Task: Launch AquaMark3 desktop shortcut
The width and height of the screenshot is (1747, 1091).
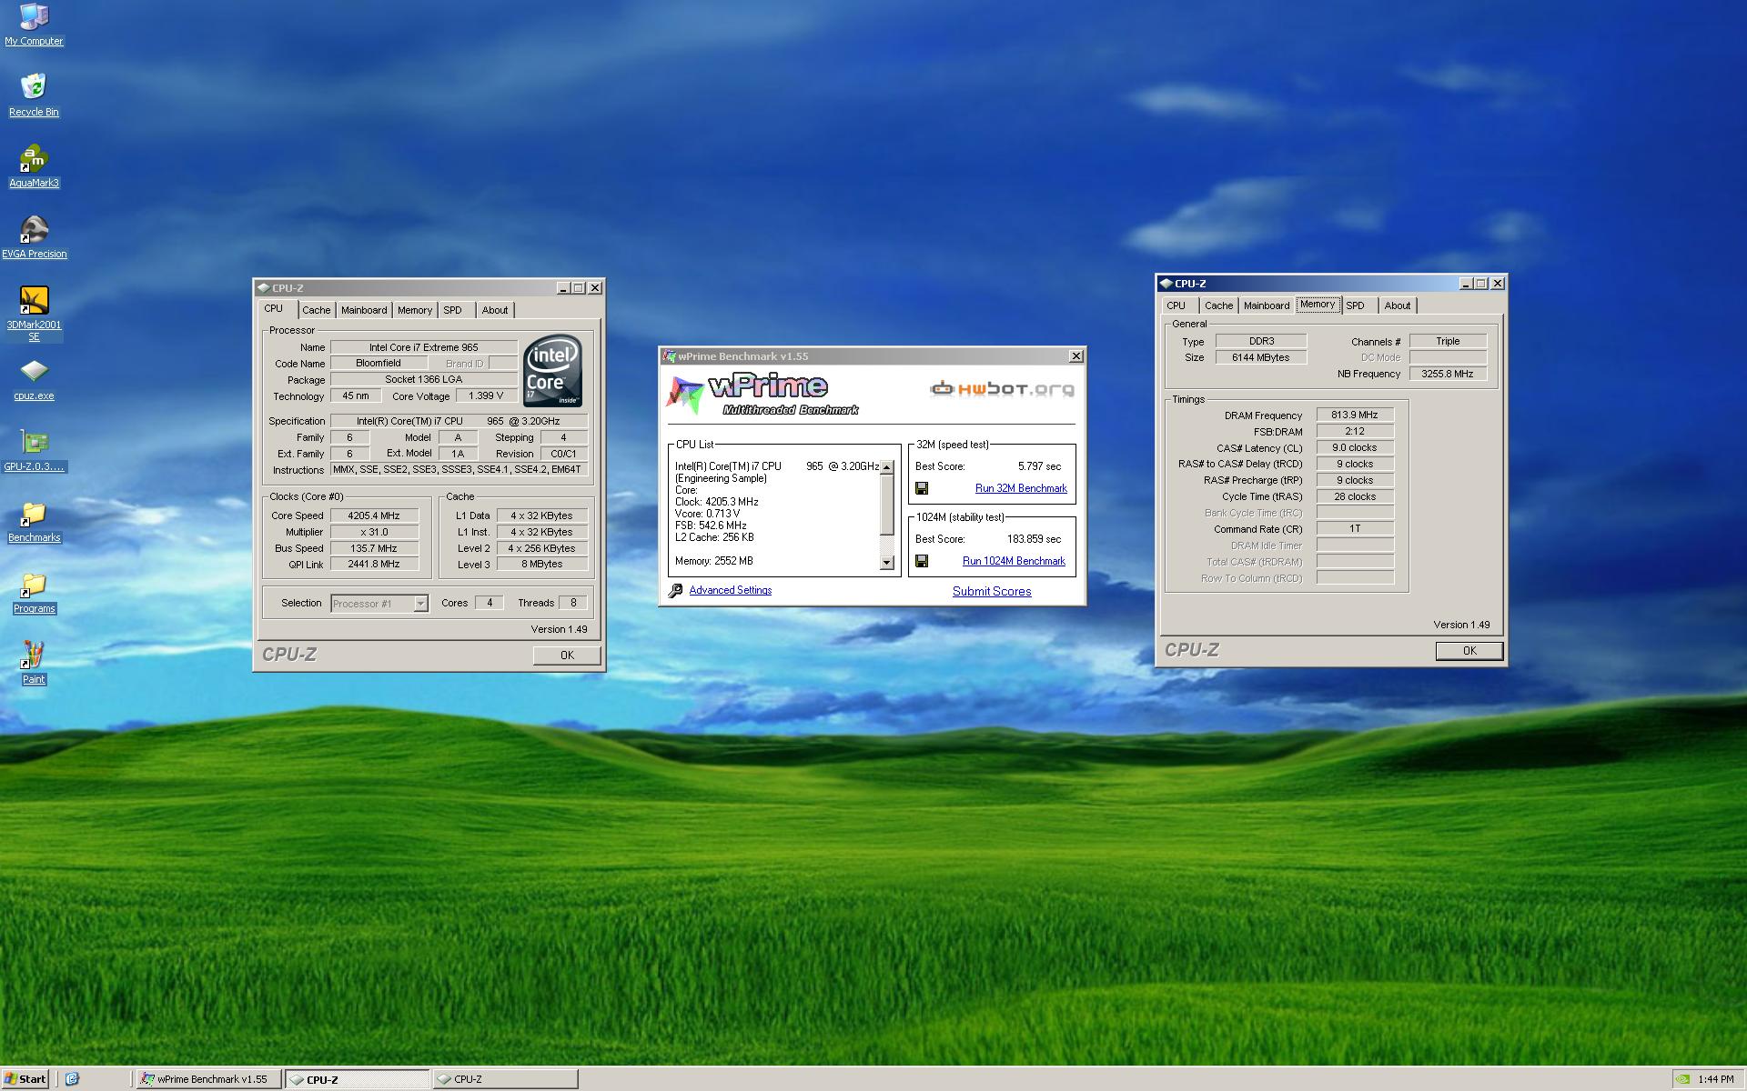Action: 34,165
